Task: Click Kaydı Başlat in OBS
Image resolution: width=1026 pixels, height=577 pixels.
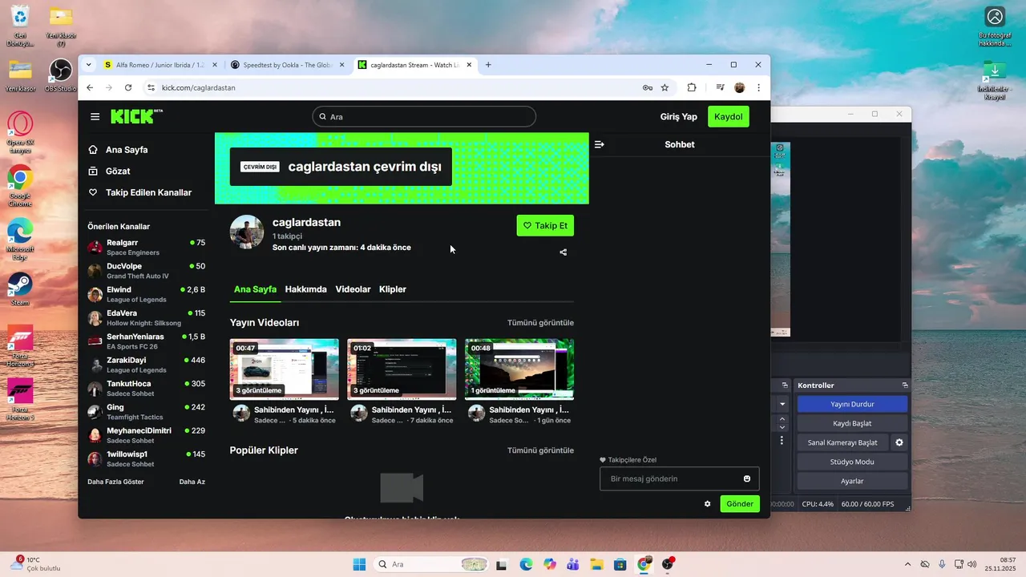Action: click(852, 423)
